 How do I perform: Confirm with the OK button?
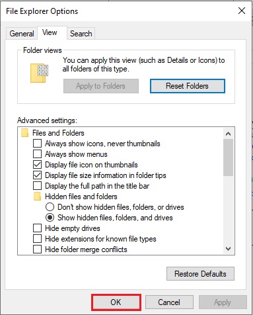(116, 302)
